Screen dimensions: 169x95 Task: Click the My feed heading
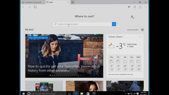pos(29,30)
